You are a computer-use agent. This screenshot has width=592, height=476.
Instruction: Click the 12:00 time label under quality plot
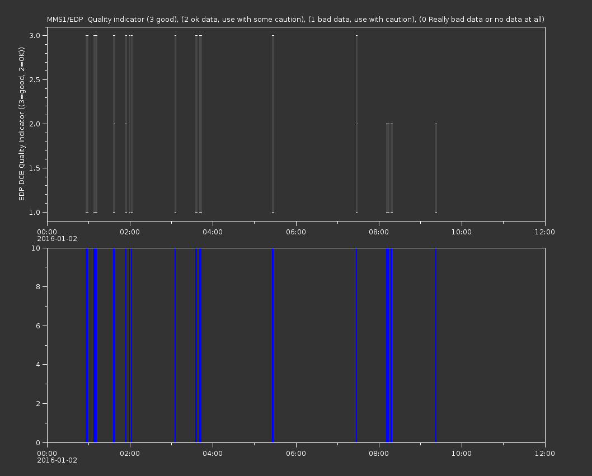pos(545,232)
